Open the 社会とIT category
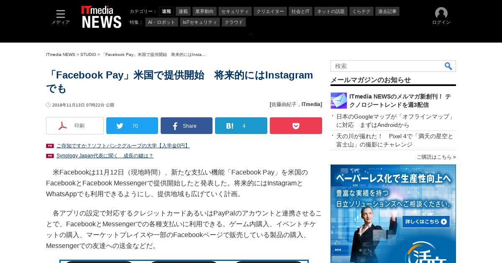 pyautogui.click(x=300, y=11)
